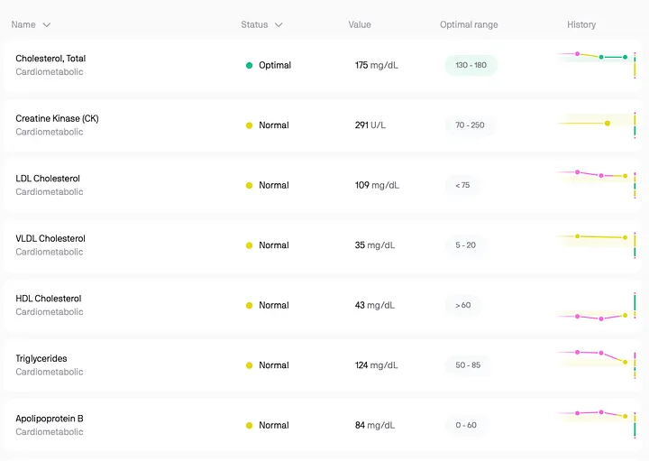
Task: Click yellow status dot for Apolipoprotein B
Action: tap(249, 426)
